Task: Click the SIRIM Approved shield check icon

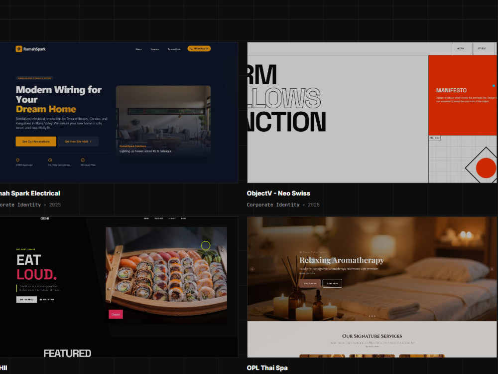Action: point(18,160)
